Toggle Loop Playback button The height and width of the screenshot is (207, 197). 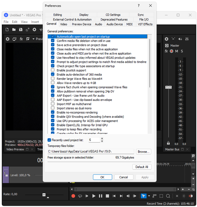tap(80, 196)
